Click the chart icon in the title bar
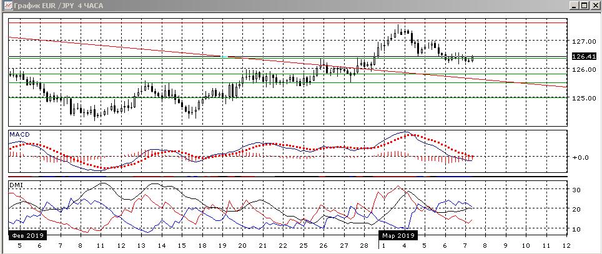 pyautogui.click(x=6, y=6)
